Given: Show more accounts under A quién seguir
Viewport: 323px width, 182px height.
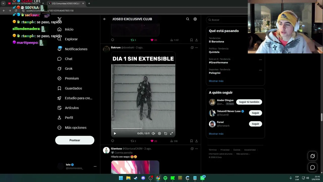Looking at the screenshot, I should point(216,134).
